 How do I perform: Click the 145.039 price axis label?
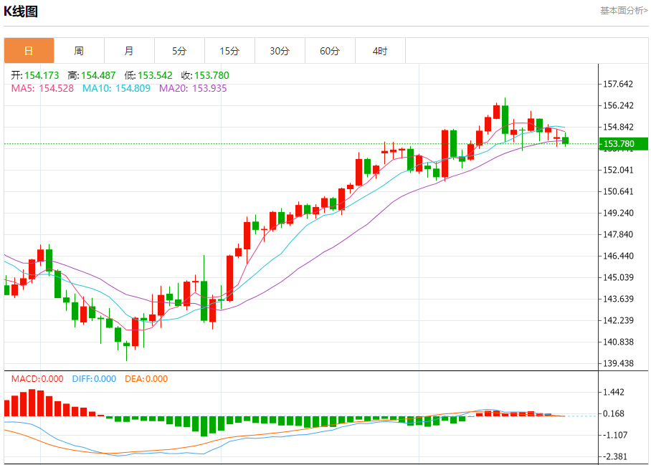(x=618, y=277)
